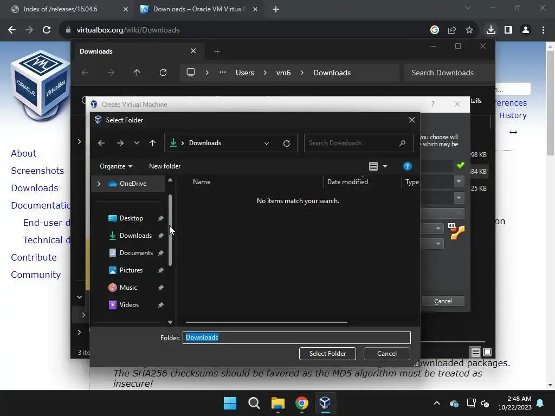Click the pin icon beside Desktop

tap(160, 218)
